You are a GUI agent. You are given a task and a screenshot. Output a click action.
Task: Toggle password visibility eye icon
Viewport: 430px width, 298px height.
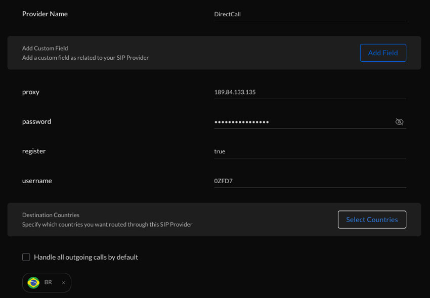(399, 122)
